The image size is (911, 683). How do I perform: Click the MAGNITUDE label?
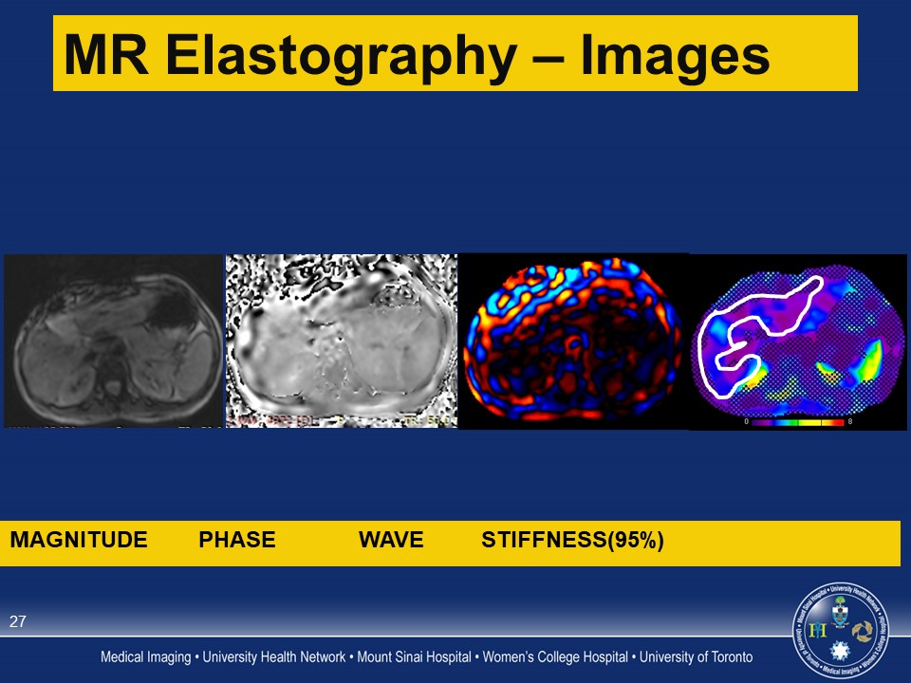79,541
